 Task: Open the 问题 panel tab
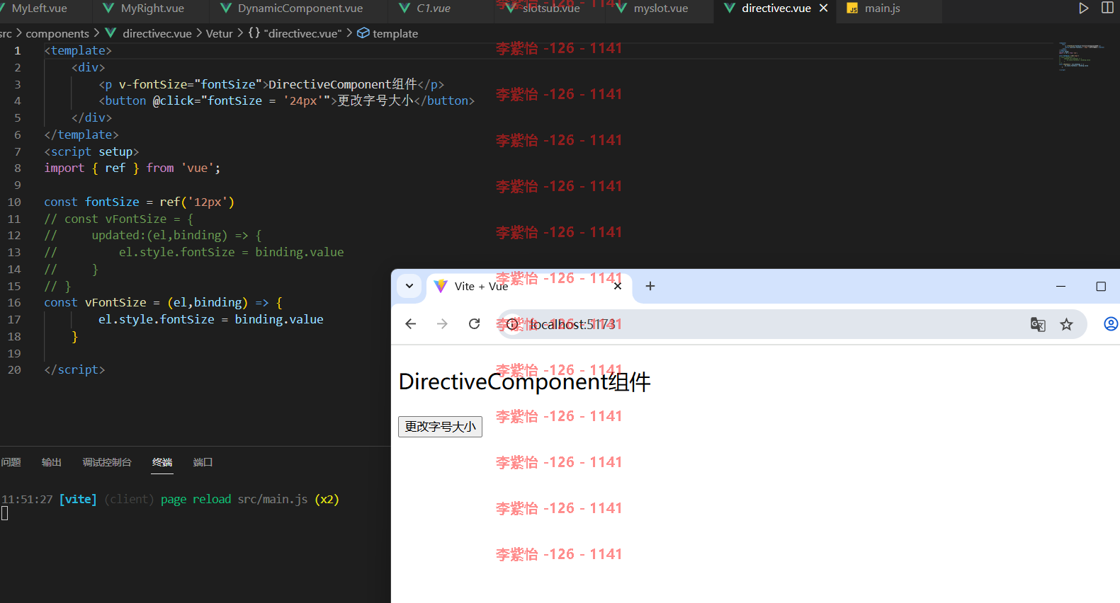point(11,462)
